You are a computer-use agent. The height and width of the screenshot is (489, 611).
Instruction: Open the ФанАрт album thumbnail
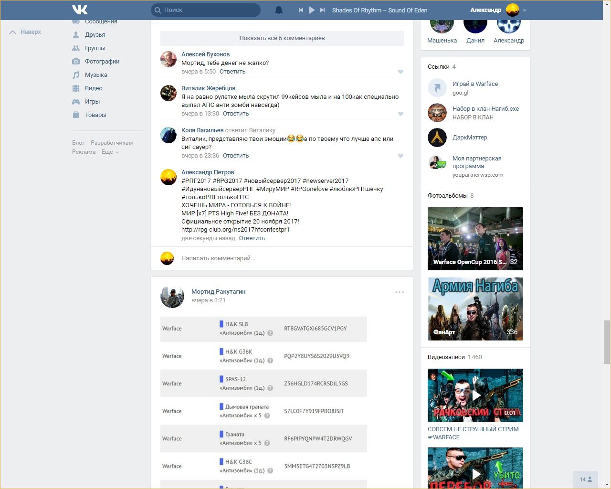[475, 309]
